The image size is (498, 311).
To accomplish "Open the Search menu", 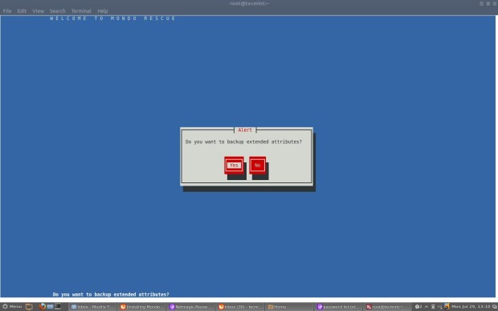I will (x=57, y=10).
